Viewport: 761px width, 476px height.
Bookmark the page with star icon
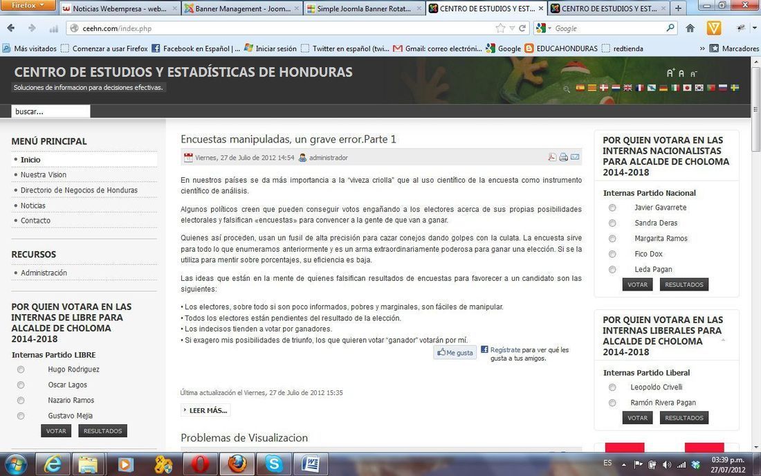pos(500,28)
